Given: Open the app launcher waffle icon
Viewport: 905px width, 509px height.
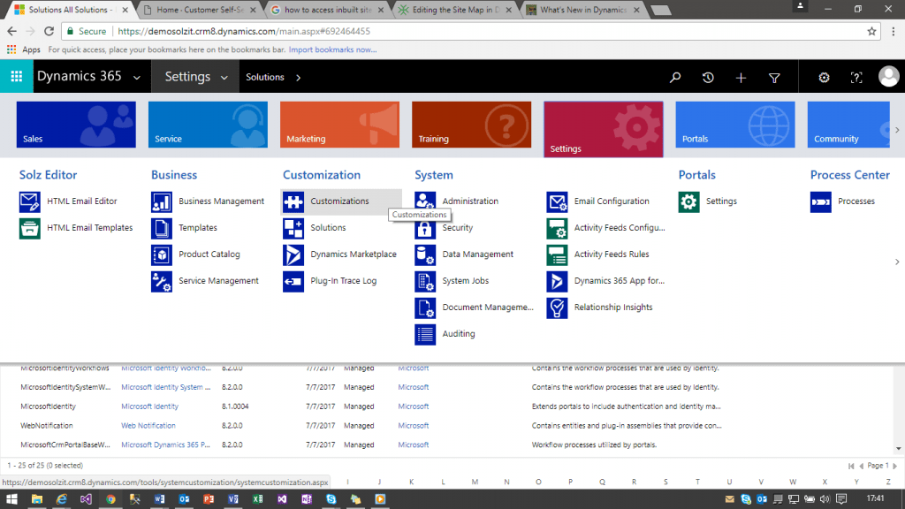Looking at the screenshot, I should (x=16, y=77).
